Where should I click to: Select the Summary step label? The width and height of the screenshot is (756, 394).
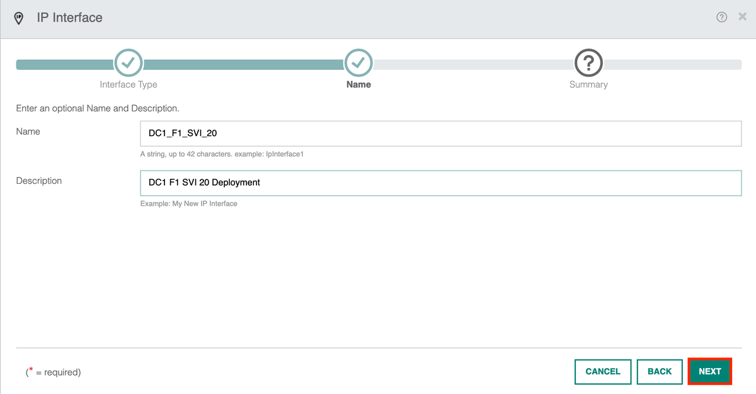point(588,84)
